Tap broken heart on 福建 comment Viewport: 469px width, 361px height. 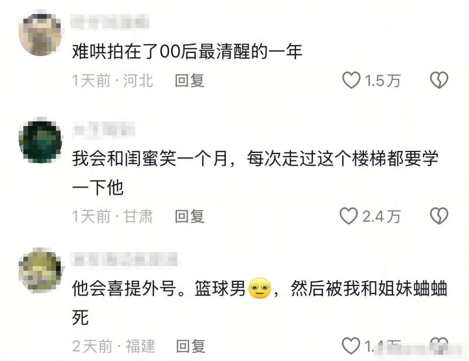(439, 345)
